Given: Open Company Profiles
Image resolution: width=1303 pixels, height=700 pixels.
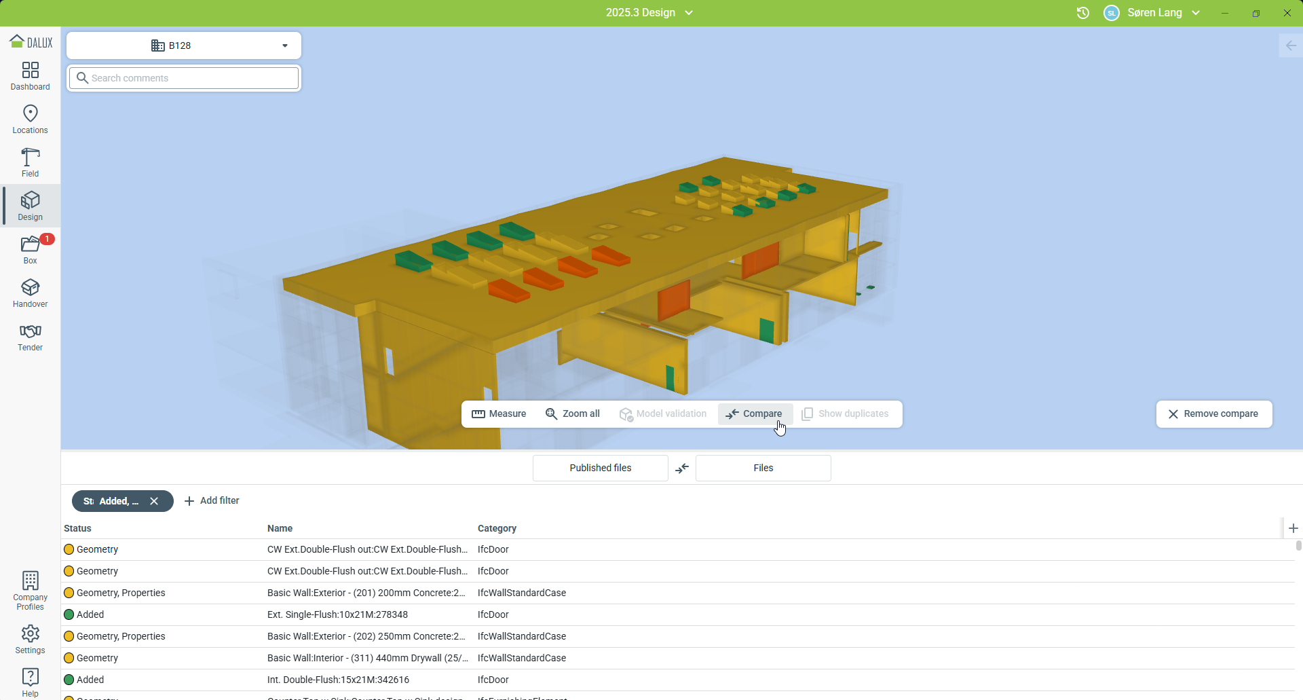Looking at the screenshot, I should pyautogui.click(x=30, y=591).
